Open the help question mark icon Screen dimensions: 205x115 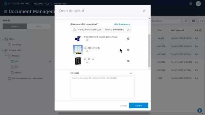coord(191,4)
